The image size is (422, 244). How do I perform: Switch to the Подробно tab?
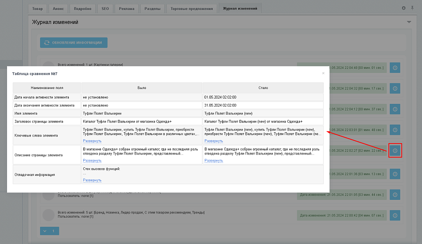[82, 9]
